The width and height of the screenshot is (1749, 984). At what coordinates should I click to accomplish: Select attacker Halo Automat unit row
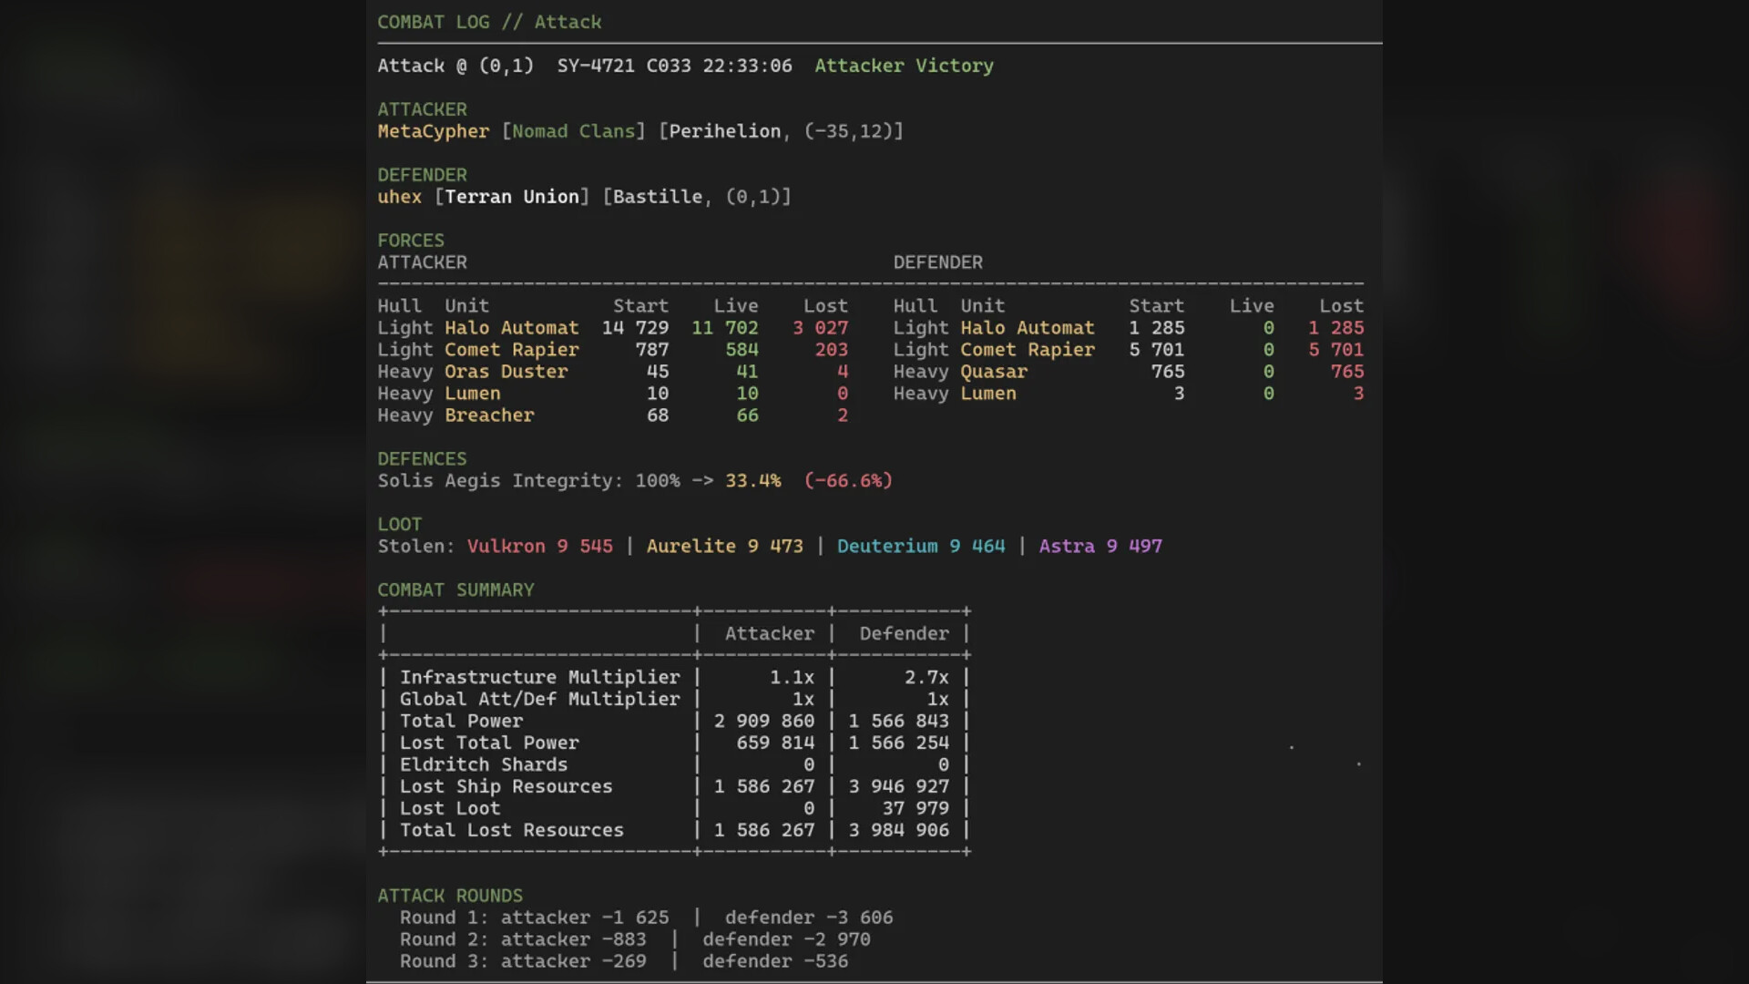point(613,328)
